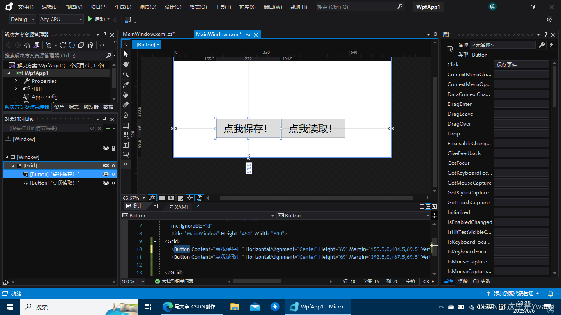Toggle visibility of the [Grid] element
Screen dimensions: 561x315
pyautogui.click(x=106, y=165)
